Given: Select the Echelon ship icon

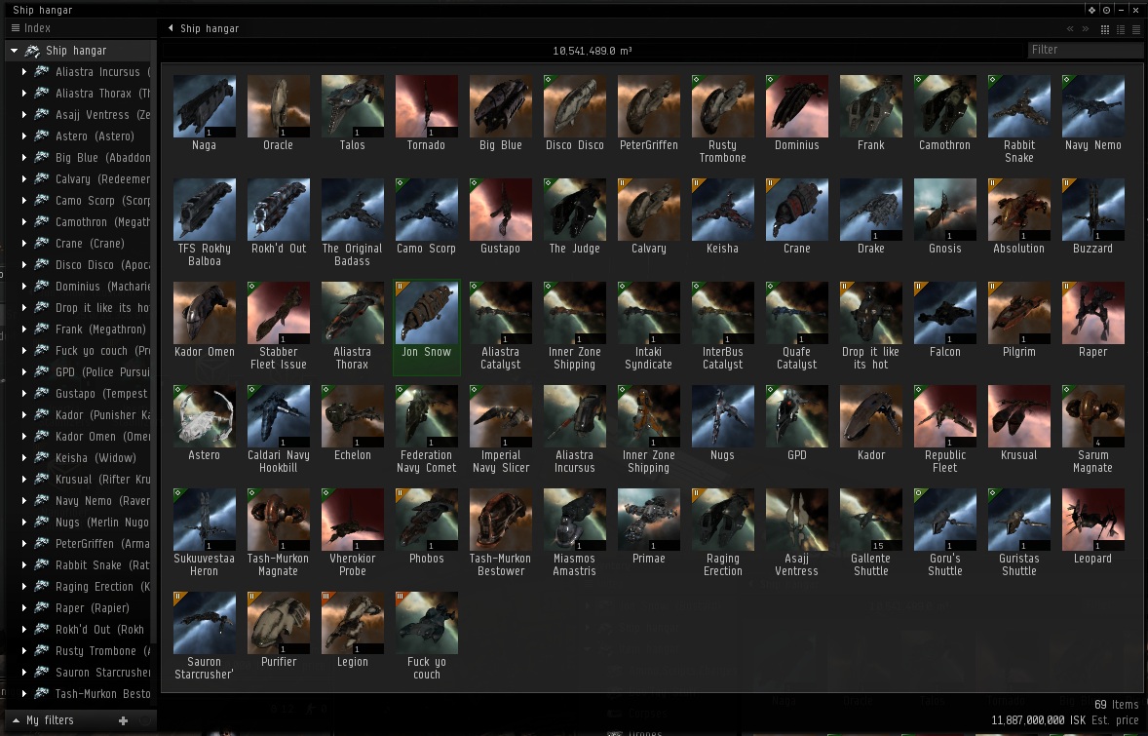Looking at the screenshot, I should tap(352, 416).
